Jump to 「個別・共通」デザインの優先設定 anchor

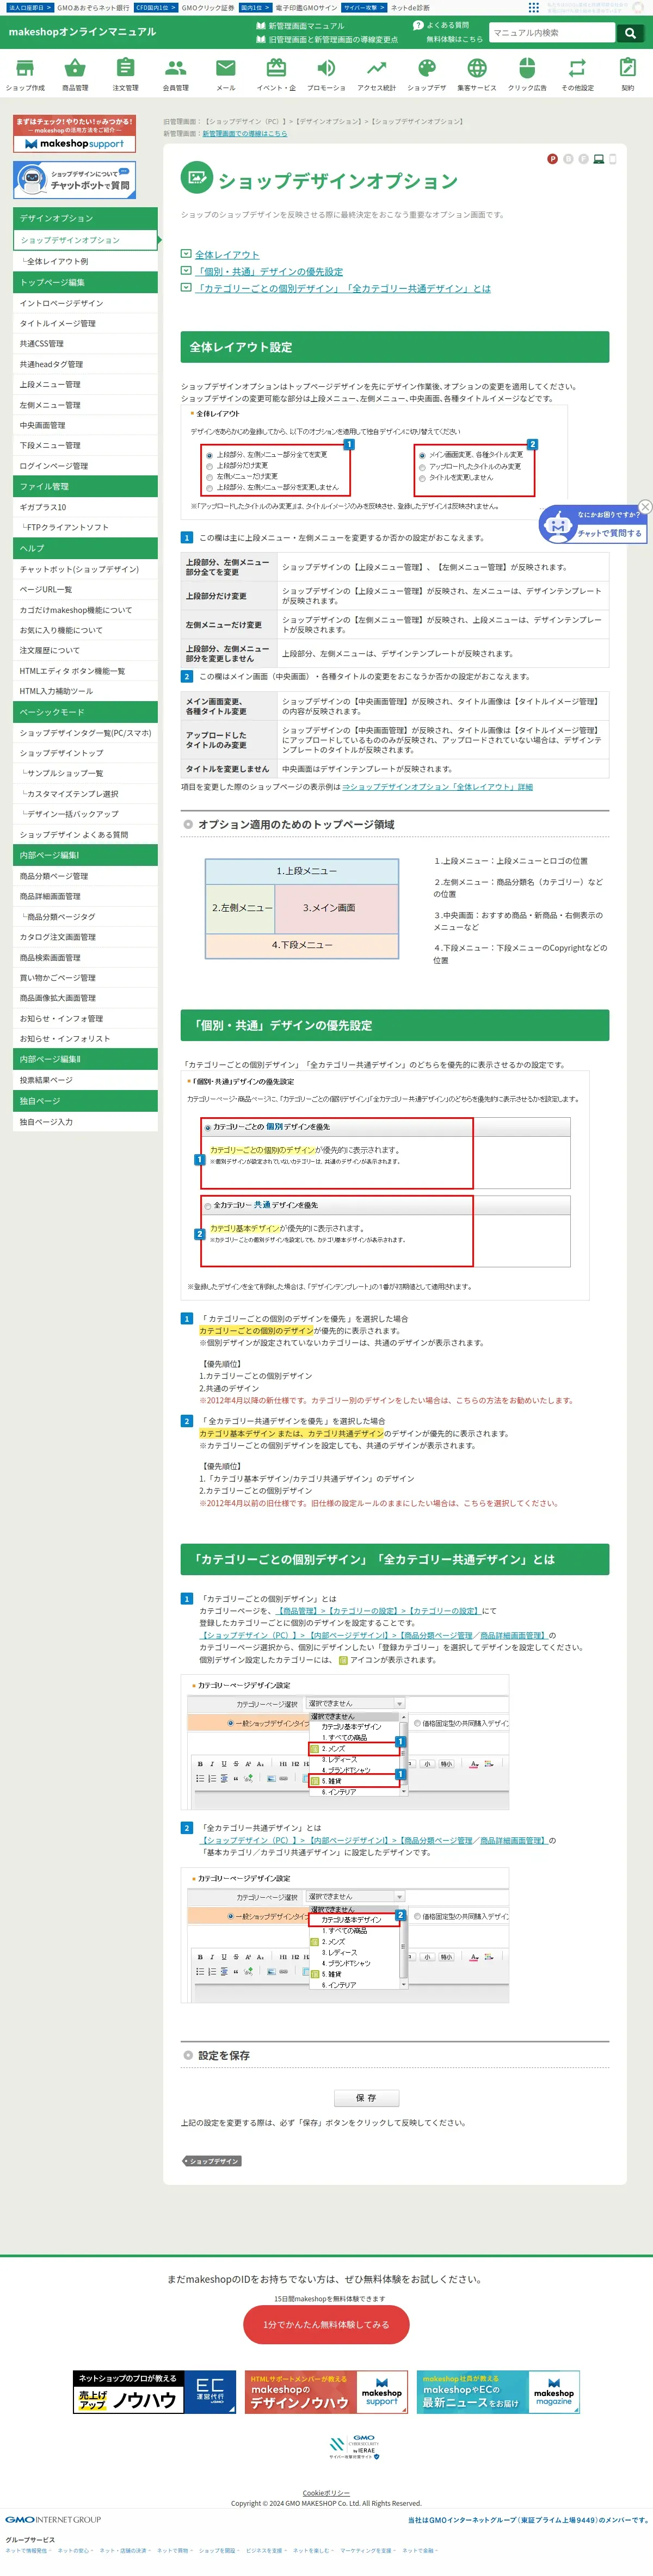[x=269, y=272]
